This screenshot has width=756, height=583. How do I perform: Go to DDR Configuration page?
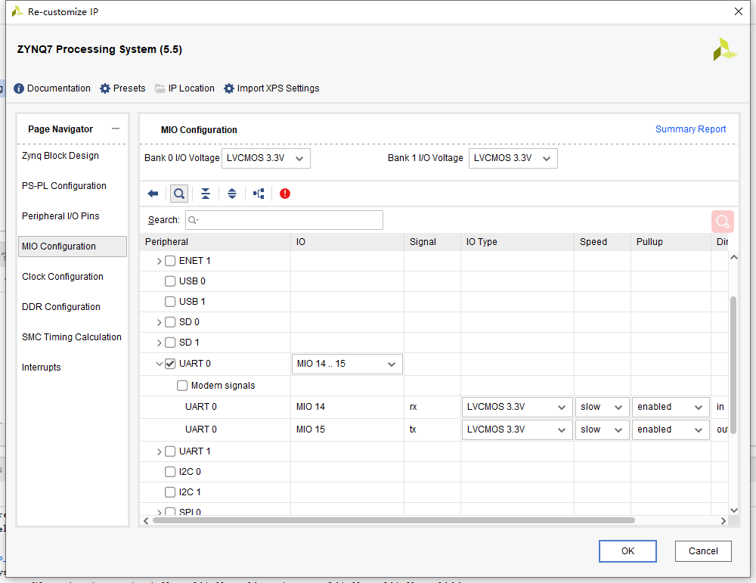[x=61, y=307]
